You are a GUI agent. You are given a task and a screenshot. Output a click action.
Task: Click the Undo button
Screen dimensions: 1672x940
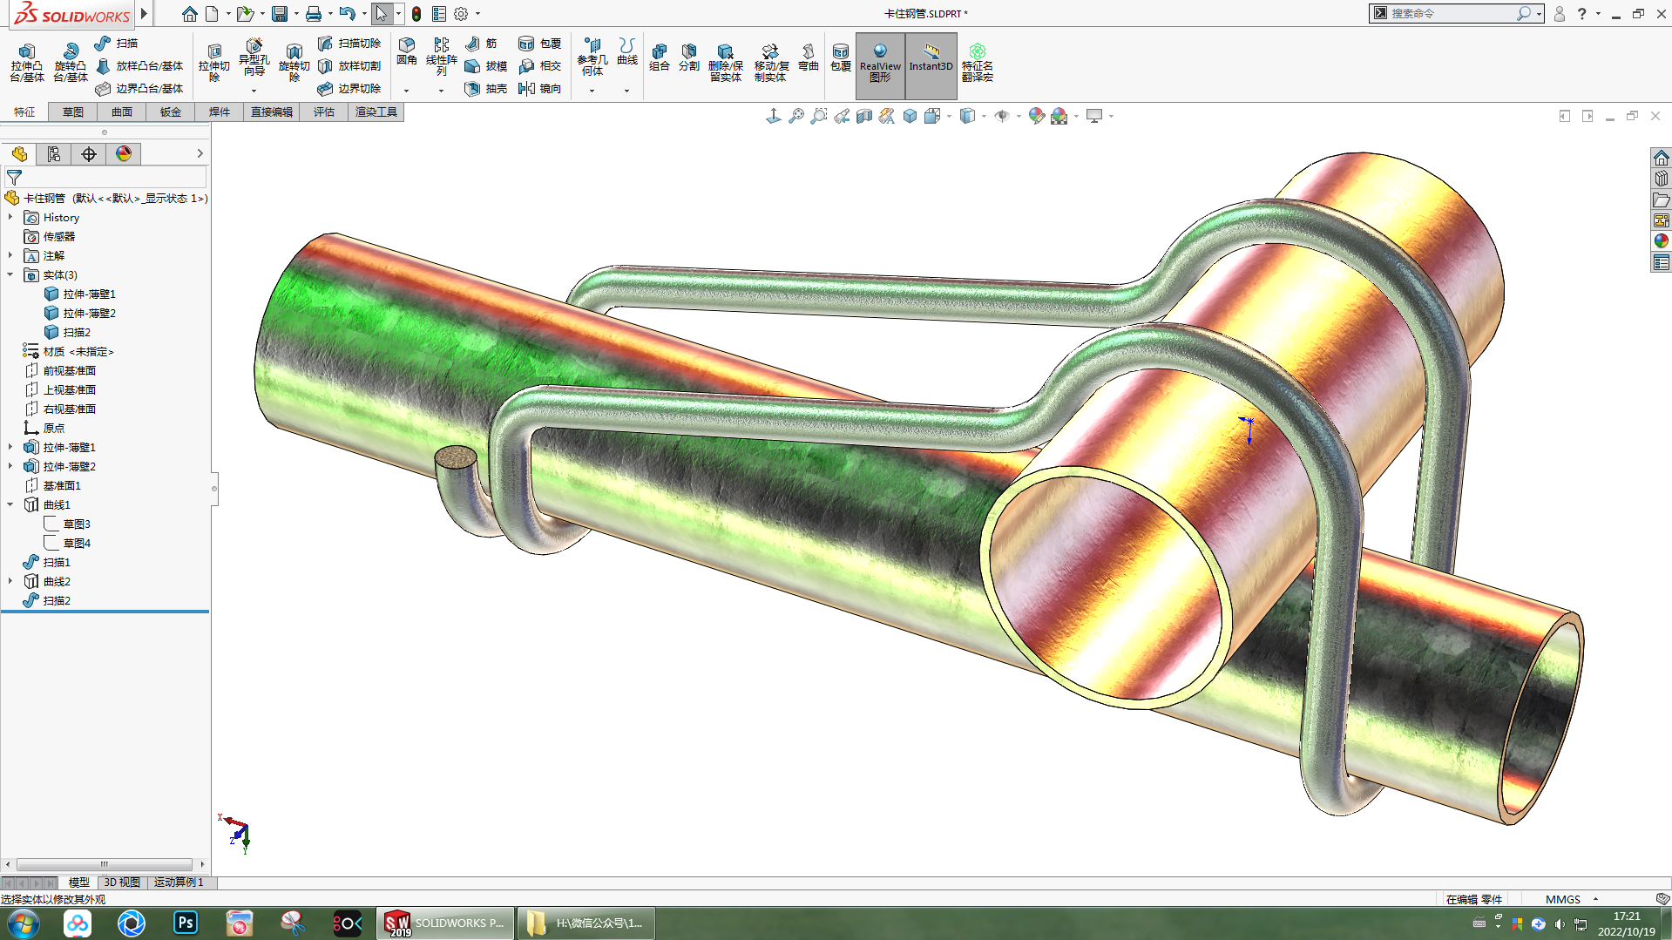coord(348,14)
